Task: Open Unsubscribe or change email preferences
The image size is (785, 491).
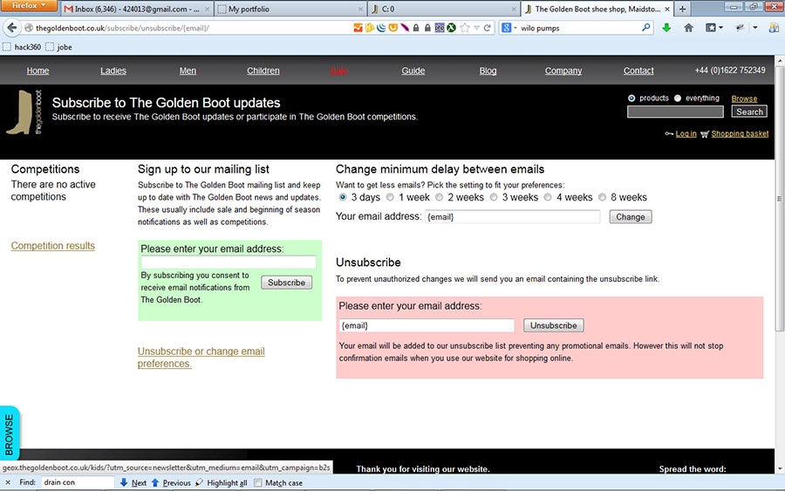Action: point(201,358)
